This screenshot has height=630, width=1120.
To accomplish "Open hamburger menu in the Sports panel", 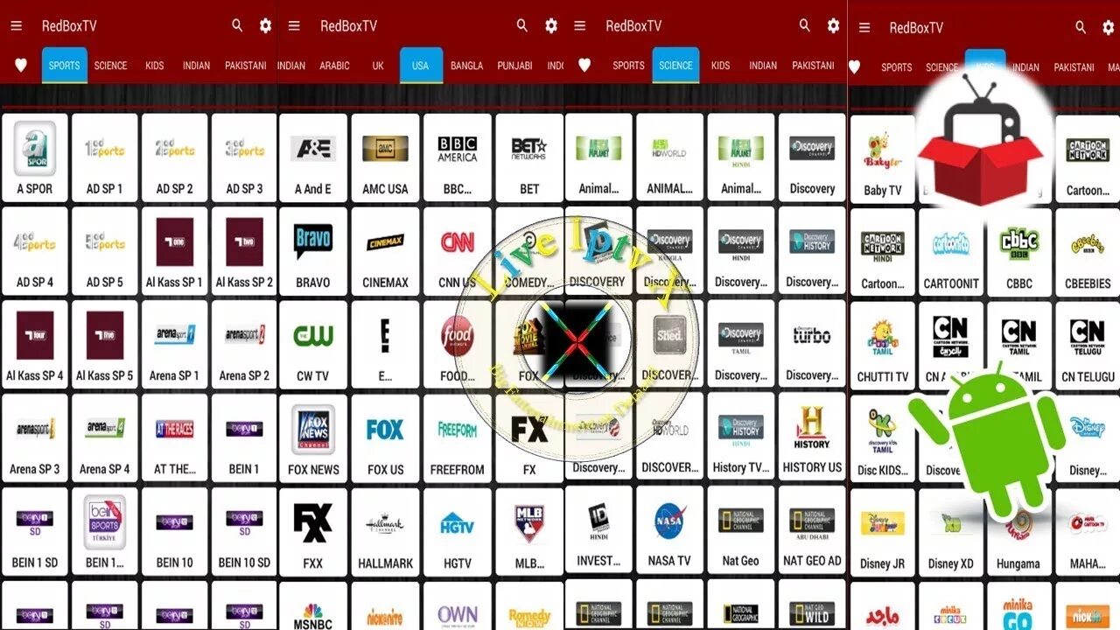I will click(16, 25).
